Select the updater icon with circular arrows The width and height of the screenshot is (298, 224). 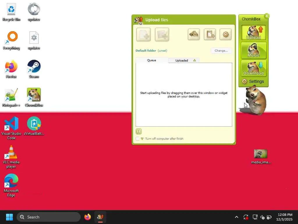(34, 12)
